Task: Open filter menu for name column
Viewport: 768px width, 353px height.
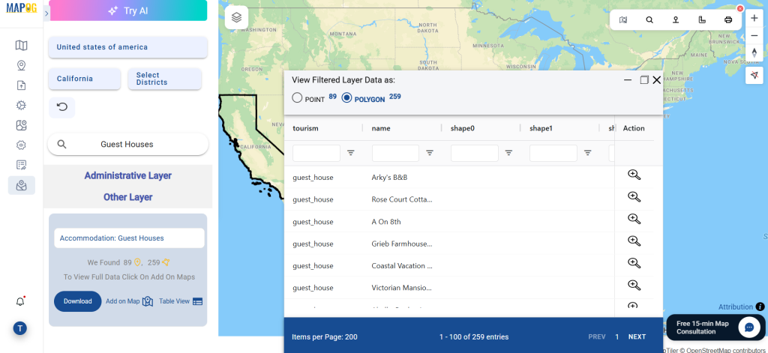Action: click(430, 153)
